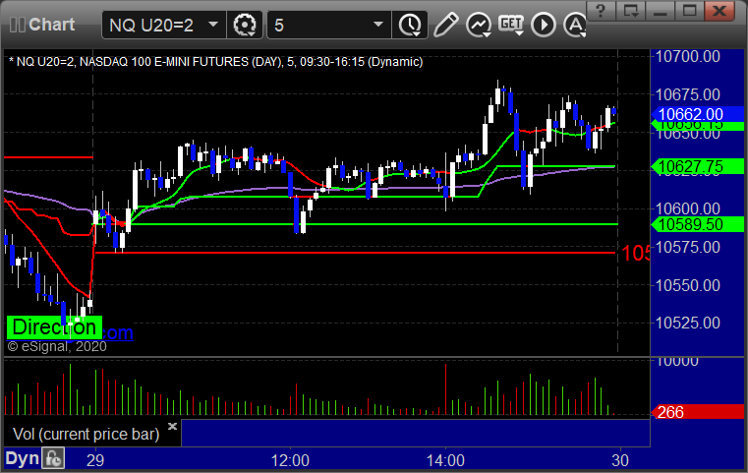
Task: Click the 10575.00 price axis label
Action: pos(688,247)
